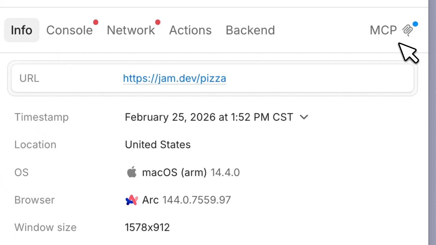This screenshot has height=245, width=436.
Task: Click the URL field box
Action: click(213, 78)
